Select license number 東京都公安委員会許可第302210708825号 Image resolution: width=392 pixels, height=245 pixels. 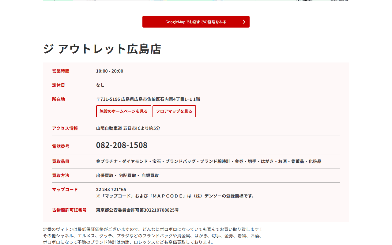[x=138, y=210]
